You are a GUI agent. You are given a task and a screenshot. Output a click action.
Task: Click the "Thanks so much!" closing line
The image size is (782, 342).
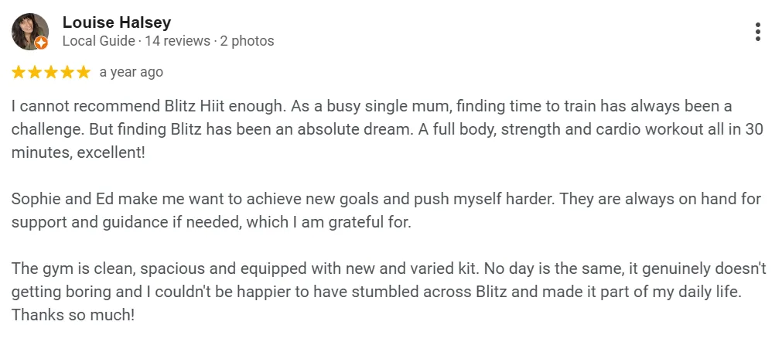73,315
